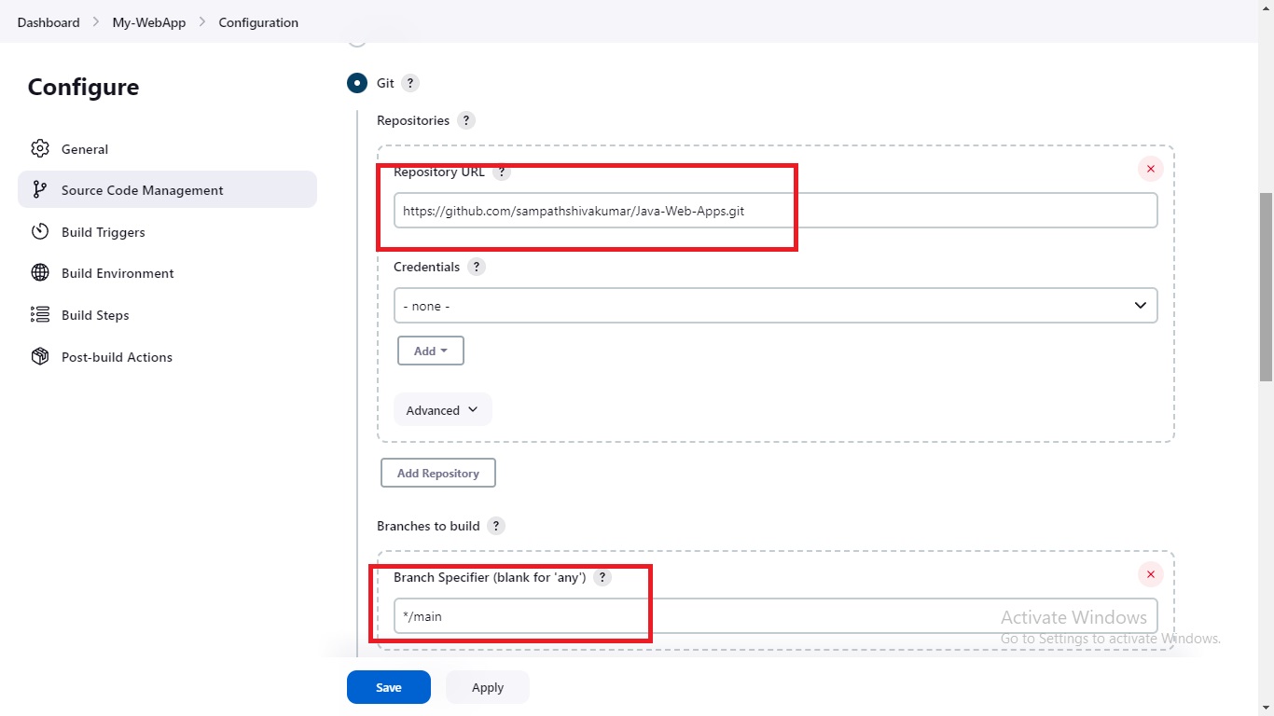Open help for the Git option
This screenshot has height=716, width=1274.
pyautogui.click(x=410, y=83)
